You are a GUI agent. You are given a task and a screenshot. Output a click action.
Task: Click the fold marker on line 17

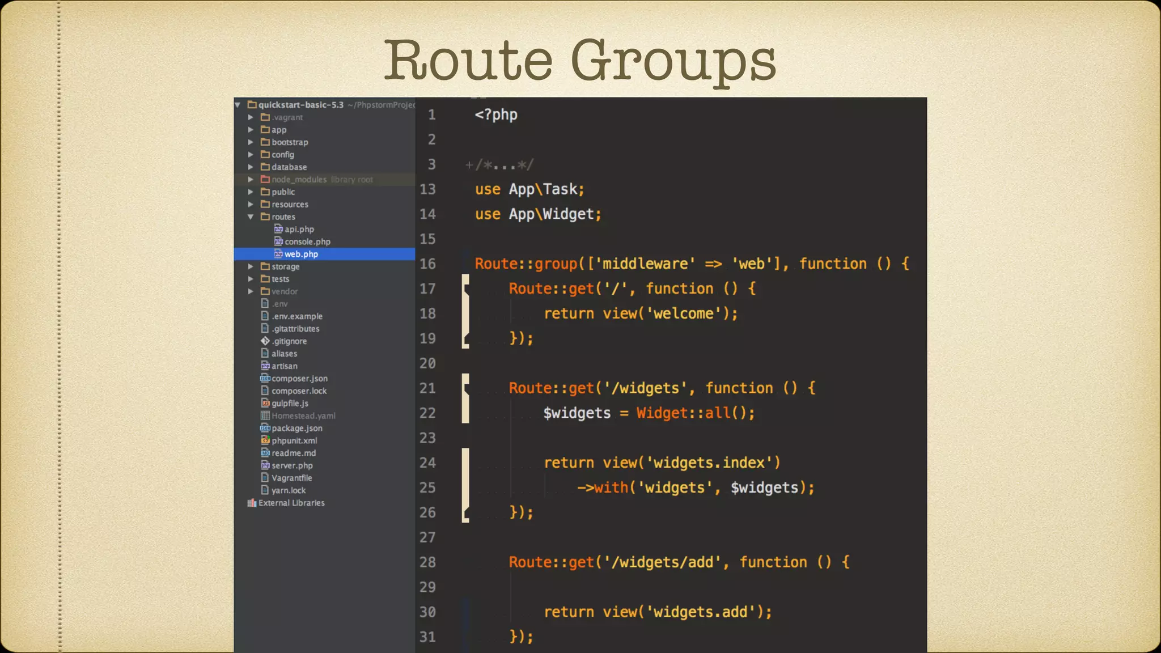(x=466, y=290)
